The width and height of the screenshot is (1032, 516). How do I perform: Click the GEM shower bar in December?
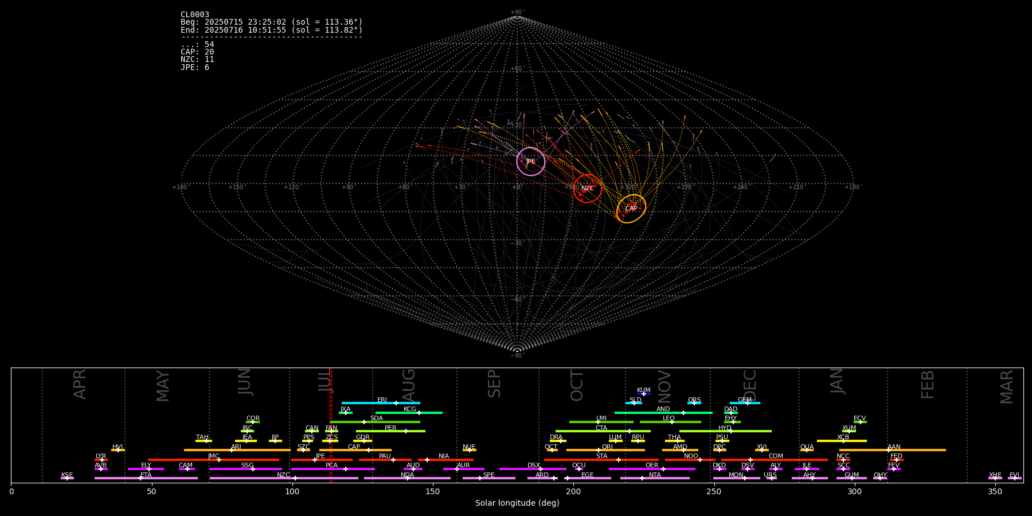tap(745, 403)
